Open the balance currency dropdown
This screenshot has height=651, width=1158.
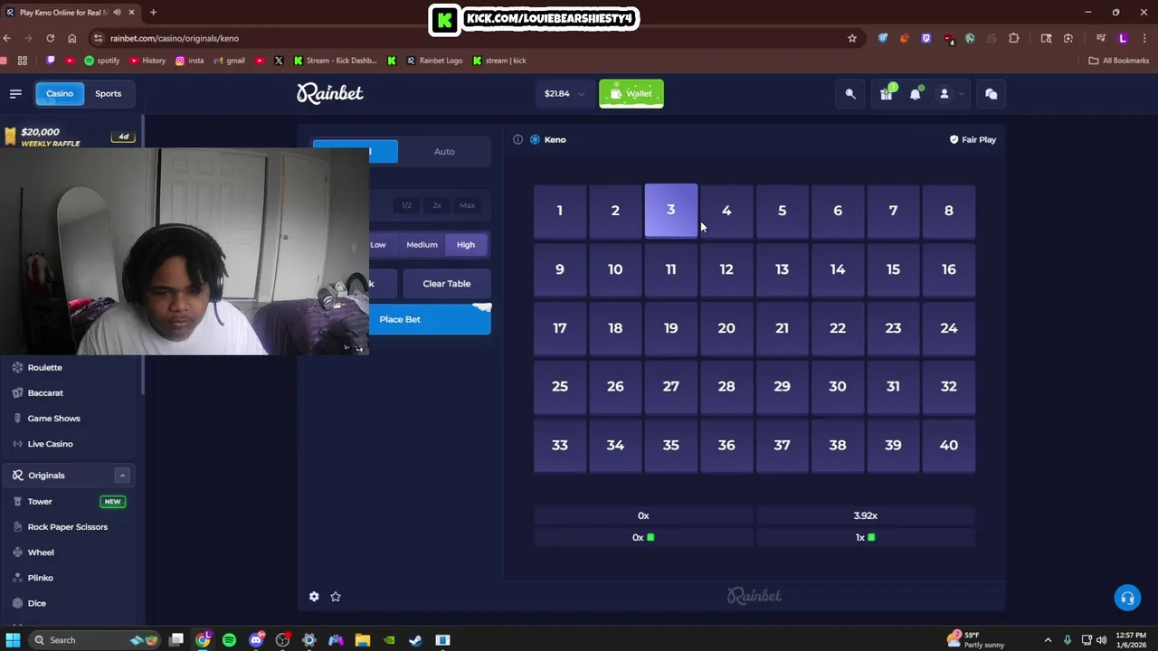pyautogui.click(x=564, y=93)
